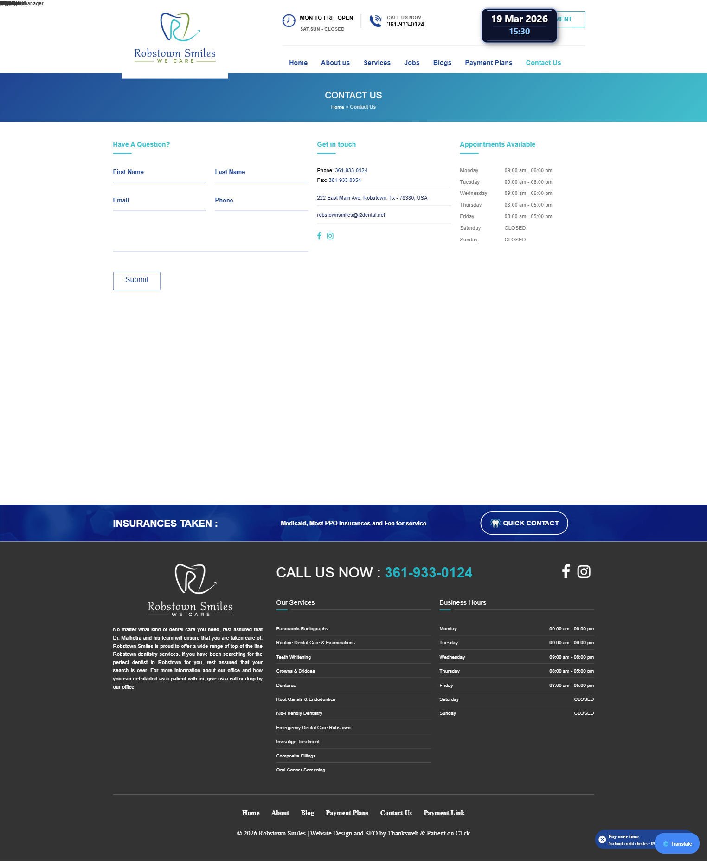707x861 pixels.
Task: Open Emergency Dental Care Robstown link
Action: [314, 728]
